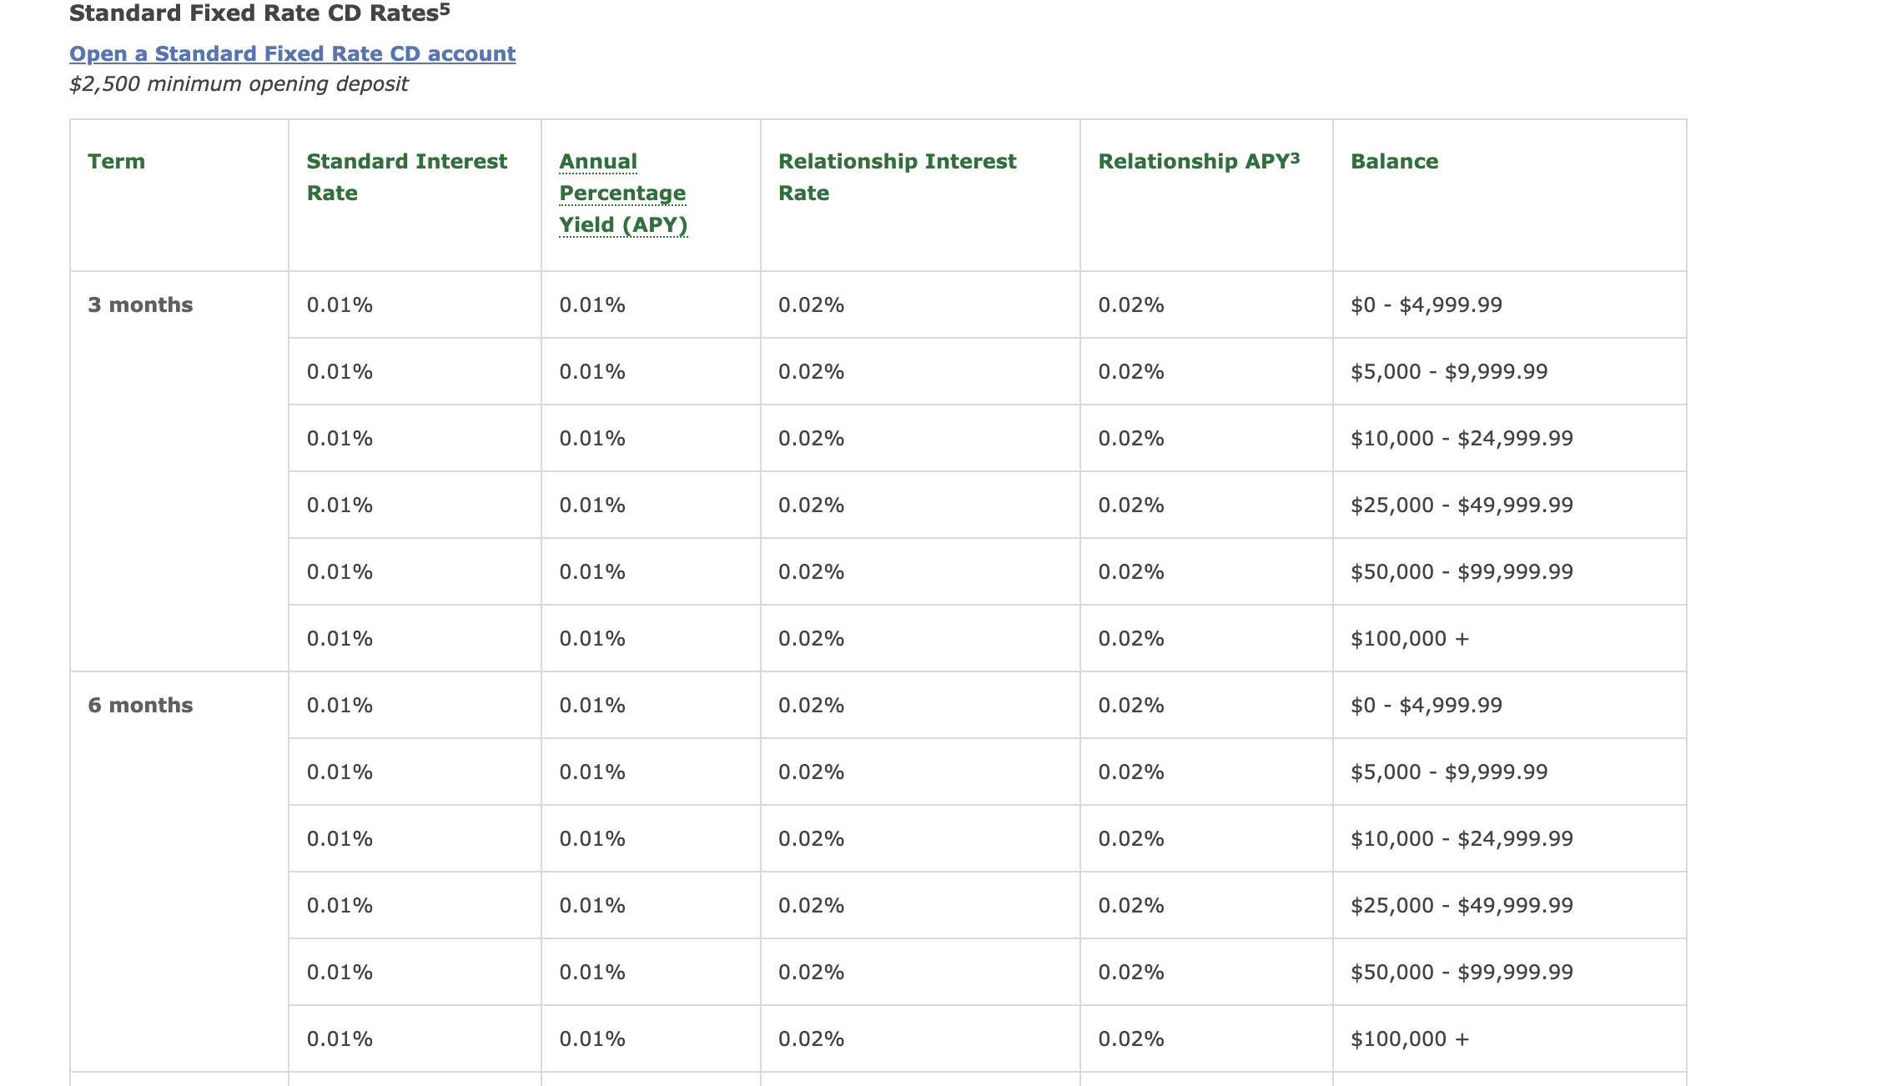Viewport: 1887px width, 1086px height.
Task: Click the 3 months $25,000 - $49,999.99 balance cell
Action: pyautogui.click(x=1461, y=505)
